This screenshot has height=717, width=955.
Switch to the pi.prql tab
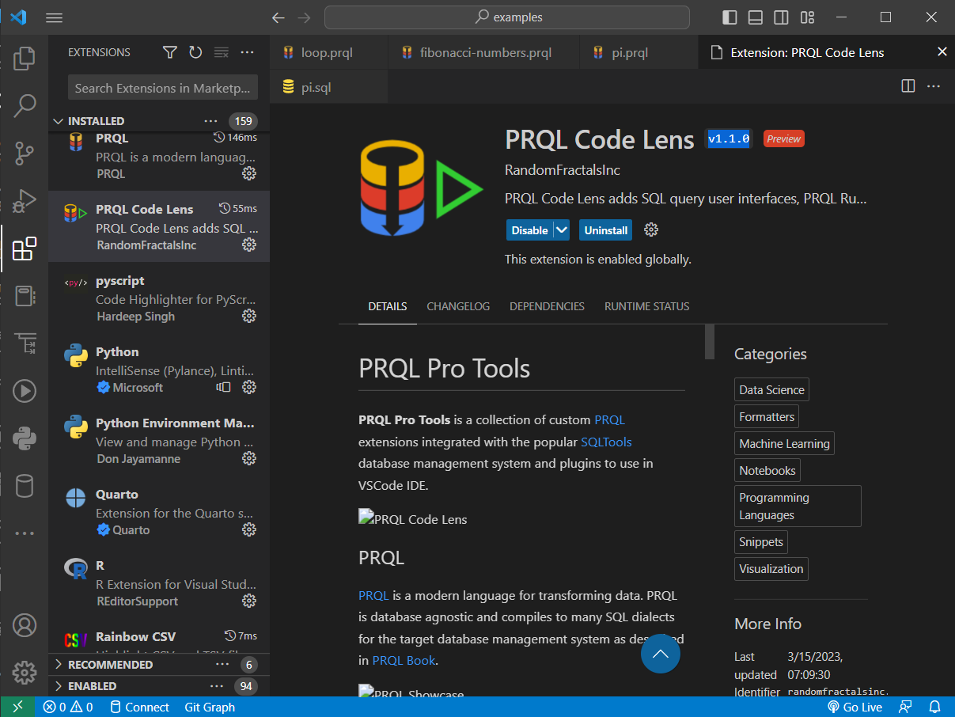(639, 53)
